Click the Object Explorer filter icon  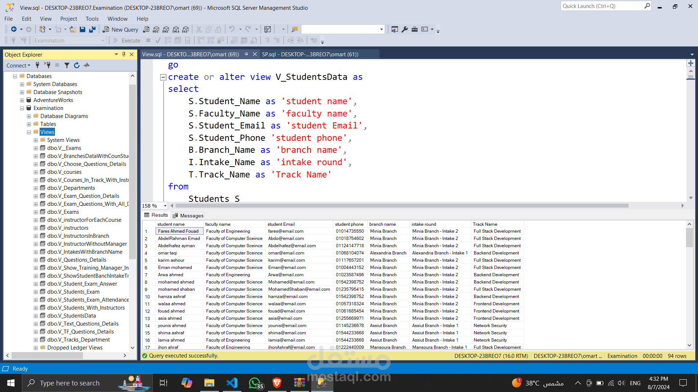click(x=67, y=65)
